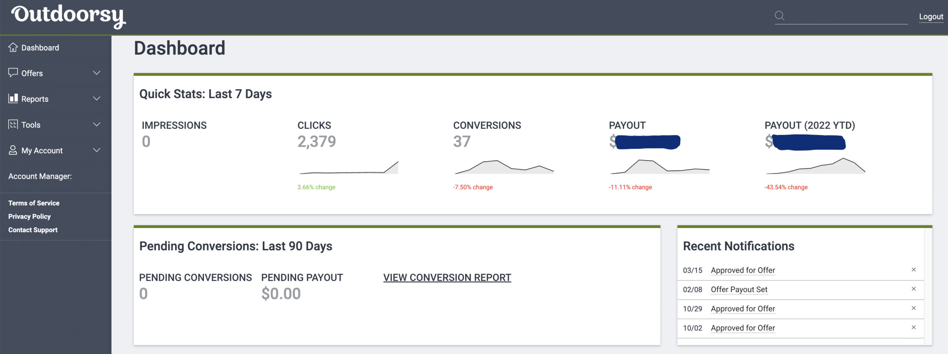The width and height of the screenshot is (948, 354).
Task: Click the clicks sparkline chart under 2,379
Action: pyautogui.click(x=348, y=168)
